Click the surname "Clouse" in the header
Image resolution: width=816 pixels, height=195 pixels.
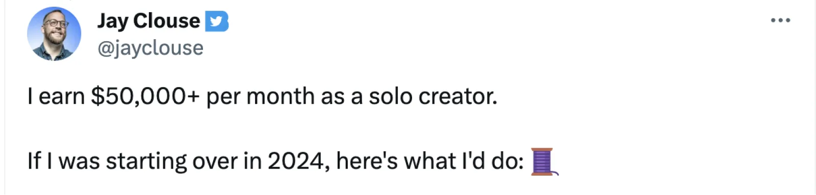coord(167,21)
